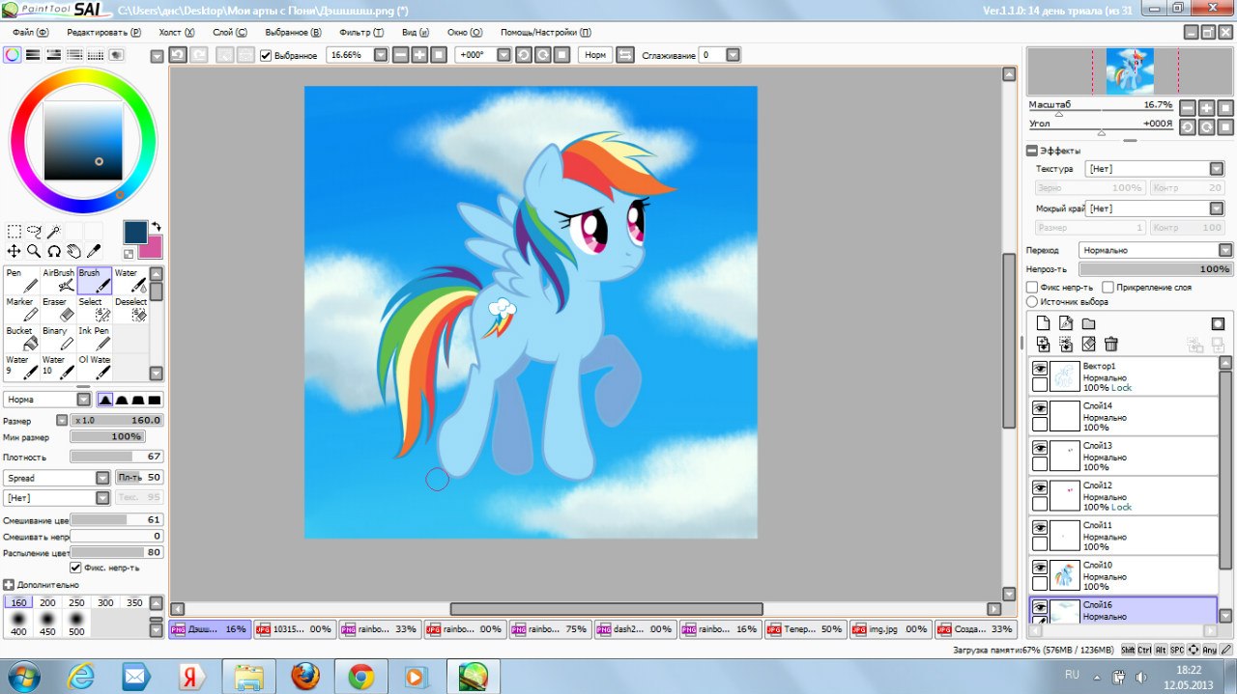The image size is (1237, 694).
Task: Choose the AirBrush tool
Action: 58,280
